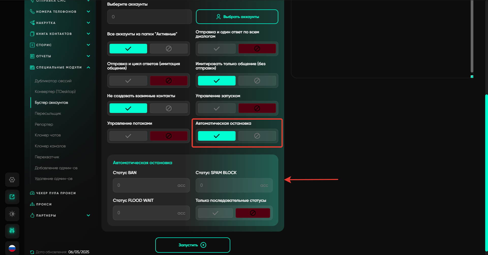The image size is (488, 255).
Task: Click the Запустить button
Action: [x=193, y=245]
